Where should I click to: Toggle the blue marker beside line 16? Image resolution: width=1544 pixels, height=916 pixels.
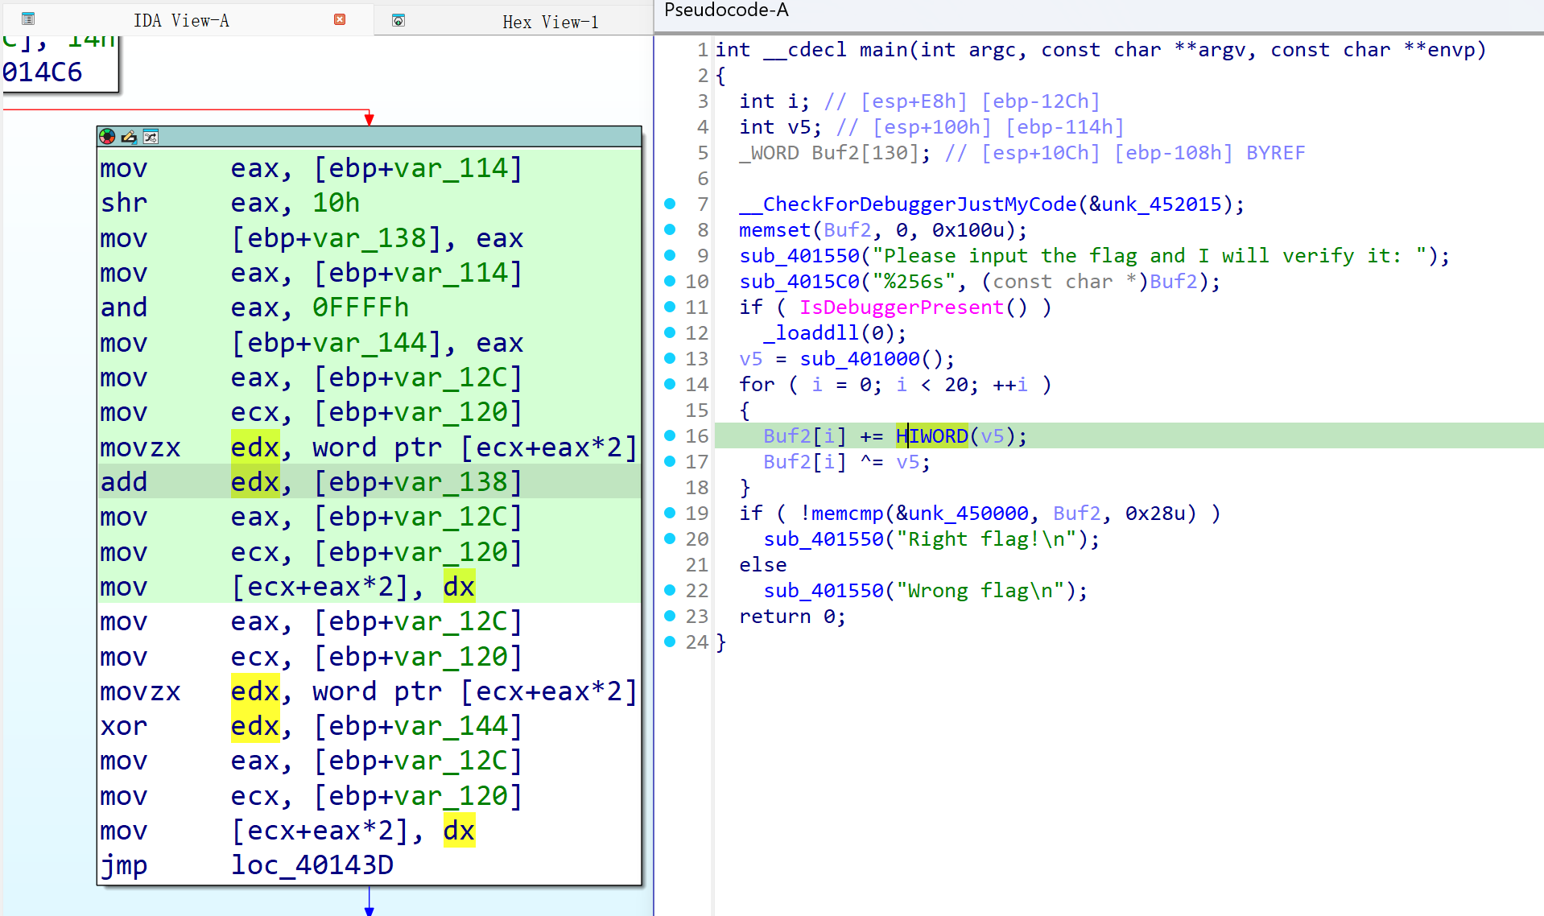[x=671, y=435]
